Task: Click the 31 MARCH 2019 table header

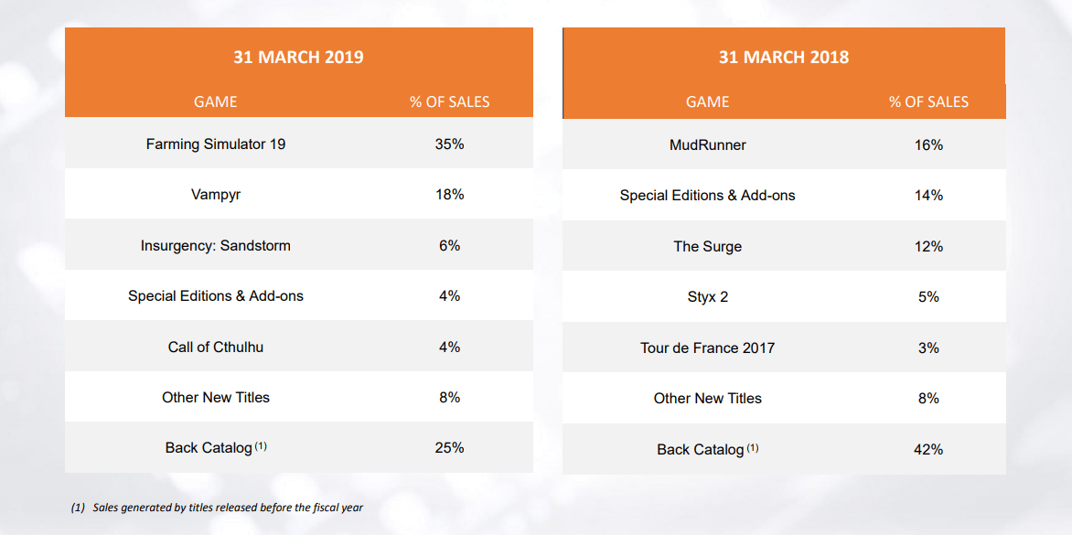Action: [298, 57]
